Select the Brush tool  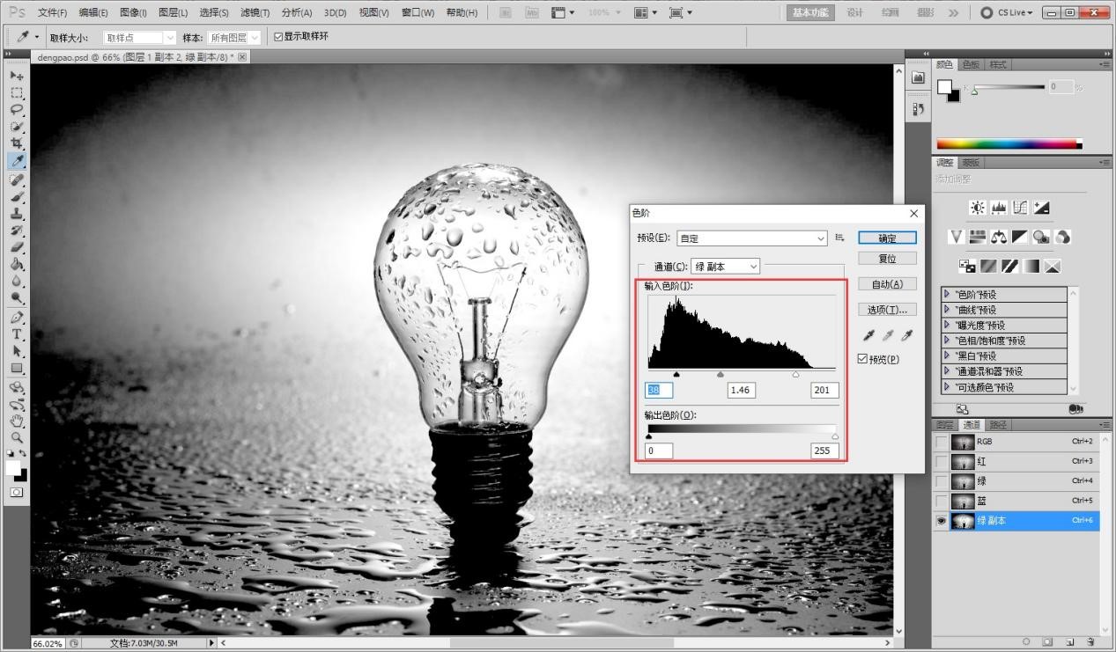[18, 197]
